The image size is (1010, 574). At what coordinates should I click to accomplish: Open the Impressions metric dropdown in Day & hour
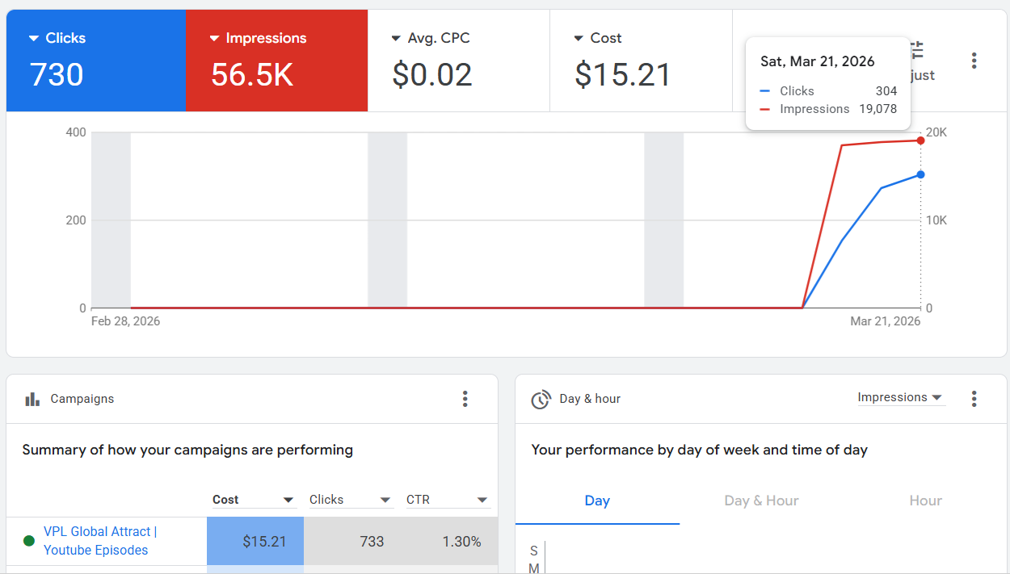pos(901,396)
